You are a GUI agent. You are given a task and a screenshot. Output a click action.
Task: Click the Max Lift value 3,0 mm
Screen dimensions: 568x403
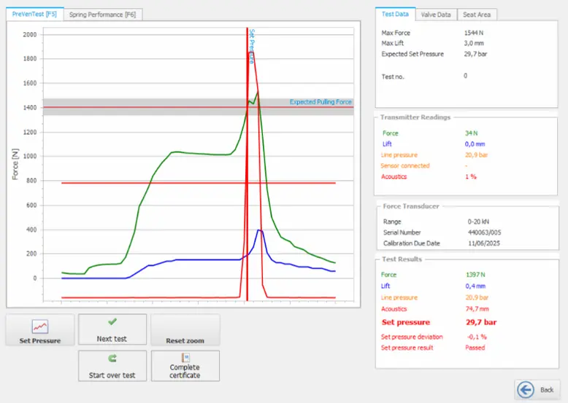point(474,44)
